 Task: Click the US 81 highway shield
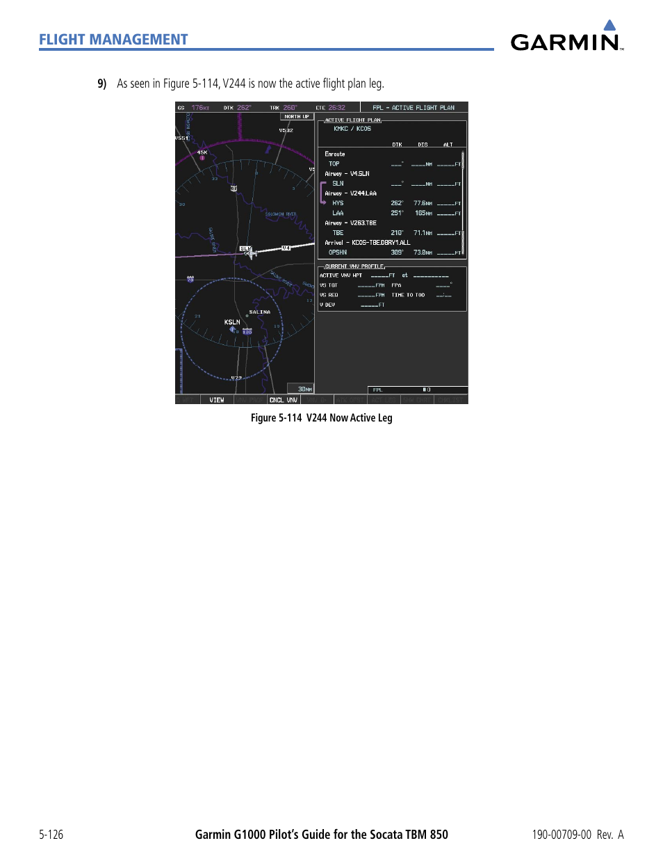point(234,188)
